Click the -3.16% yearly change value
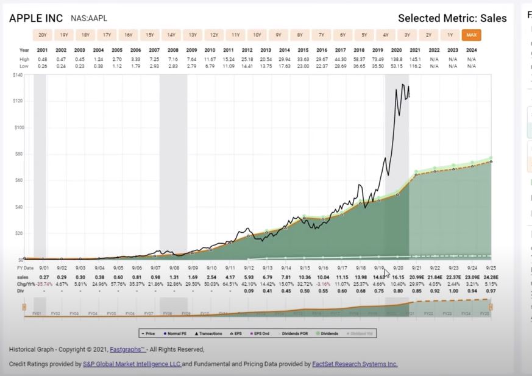 (323, 284)
